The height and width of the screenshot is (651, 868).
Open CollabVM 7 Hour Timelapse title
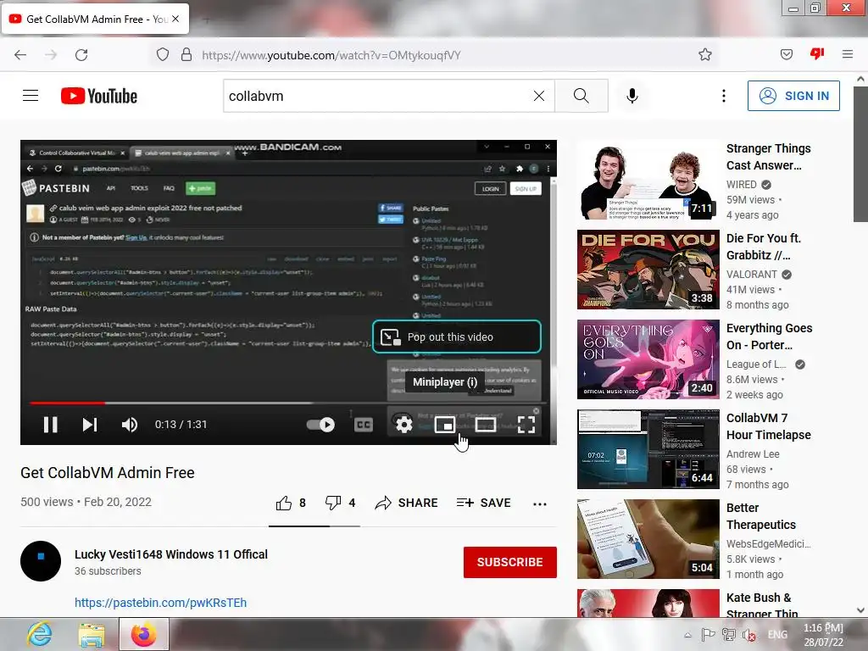[768, 426]
